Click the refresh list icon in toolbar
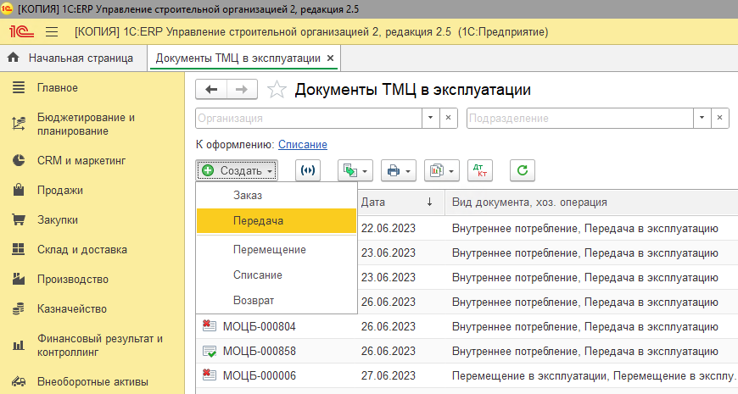 pos(523,170)
